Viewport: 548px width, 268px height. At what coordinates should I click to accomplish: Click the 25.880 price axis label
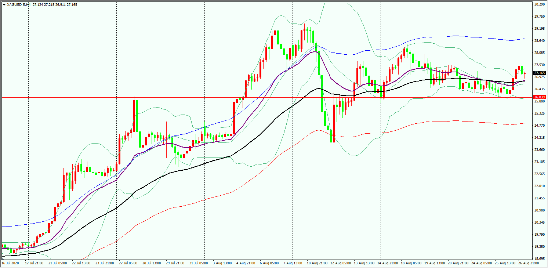pos(539,101)
